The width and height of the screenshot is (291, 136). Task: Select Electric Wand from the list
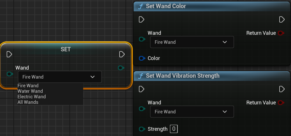[x=32, y=97]
